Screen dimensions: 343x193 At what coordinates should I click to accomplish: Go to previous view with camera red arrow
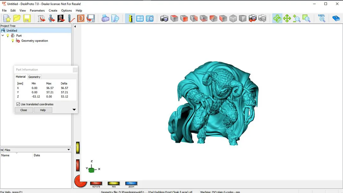click(252, 18)
